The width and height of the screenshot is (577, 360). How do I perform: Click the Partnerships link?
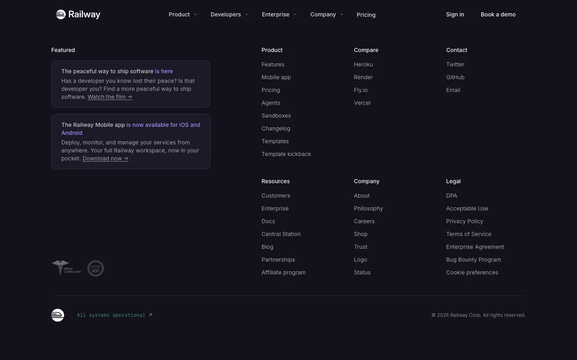click(x=278, y=260)
